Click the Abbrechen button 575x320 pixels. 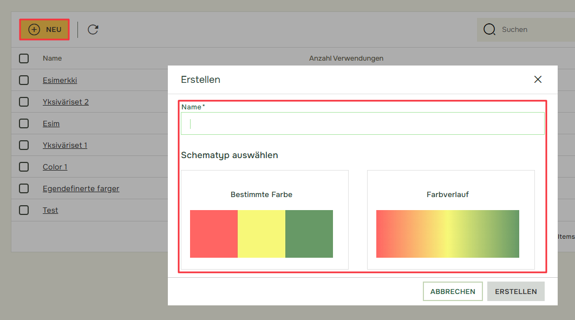453,291
